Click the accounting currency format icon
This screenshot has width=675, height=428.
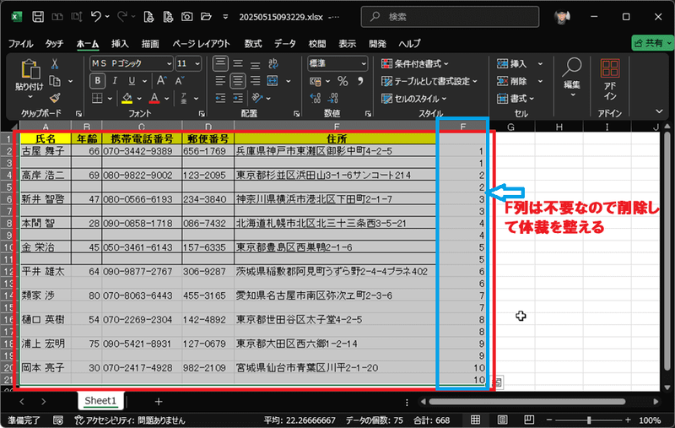(316, 81)
